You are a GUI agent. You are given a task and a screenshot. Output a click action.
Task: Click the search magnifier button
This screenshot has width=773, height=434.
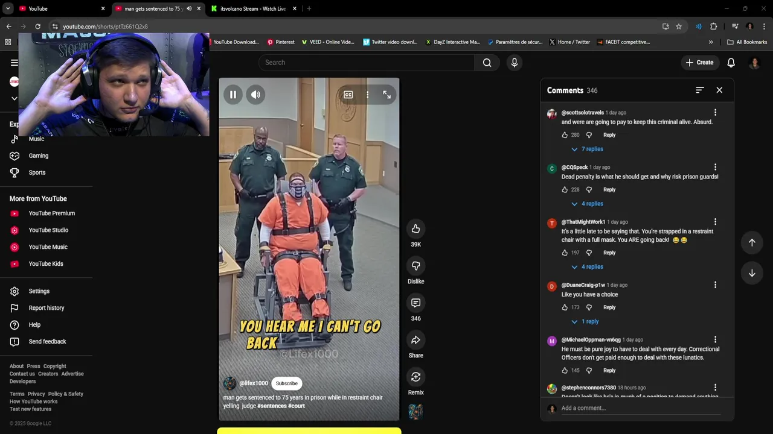487,63
